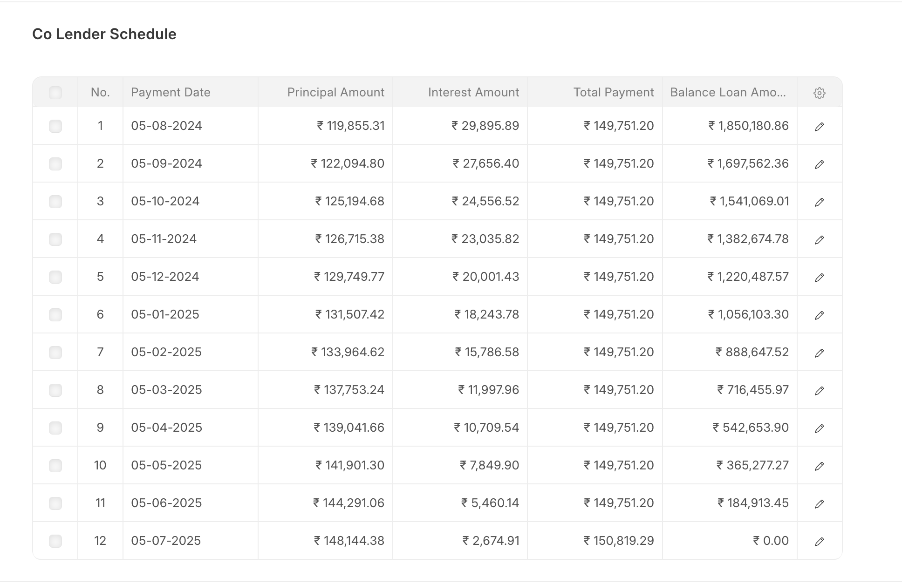This screenshot has height=584, width=902.
Task: Select the checkbox for row 10
Action: click(x=55, y=465)
